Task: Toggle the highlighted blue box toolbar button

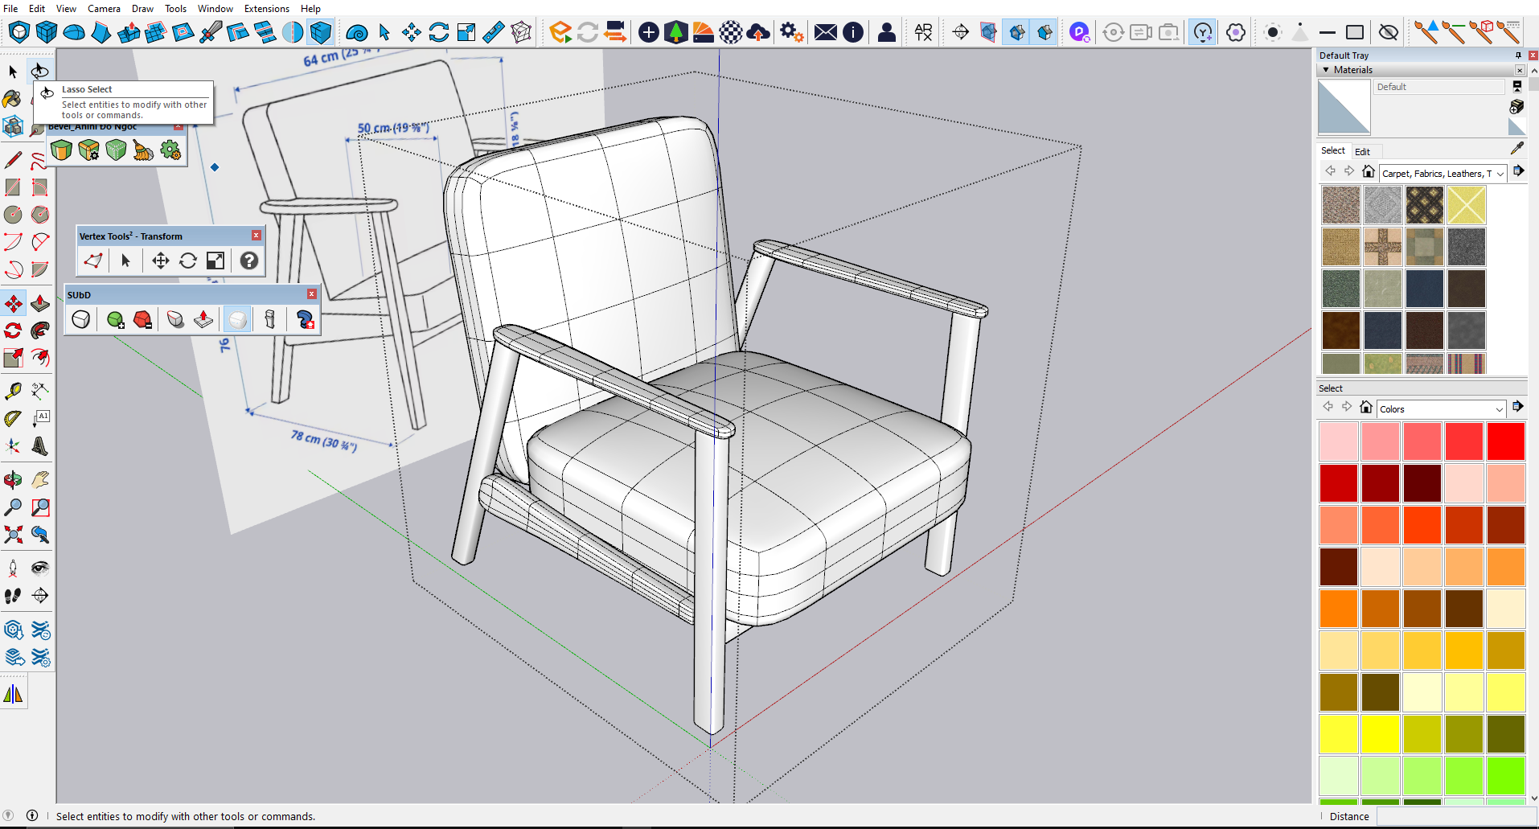Action: click(321, 32)
